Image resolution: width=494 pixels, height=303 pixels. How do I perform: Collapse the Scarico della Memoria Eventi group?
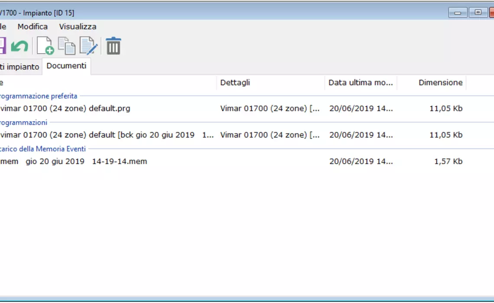click(43, 149)
